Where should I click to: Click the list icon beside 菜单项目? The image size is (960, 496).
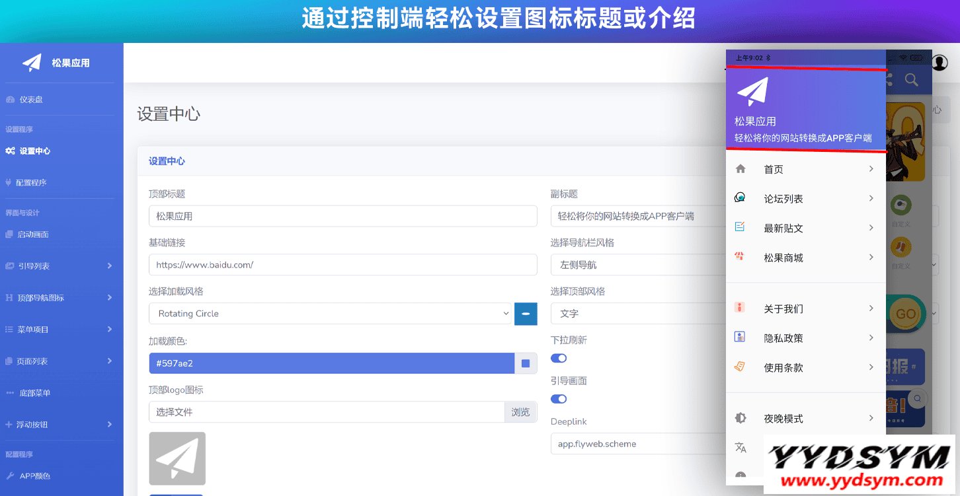9,330
